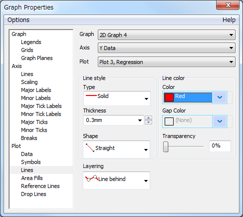
Task: Open the Help menu
Action: coord(229,20)
